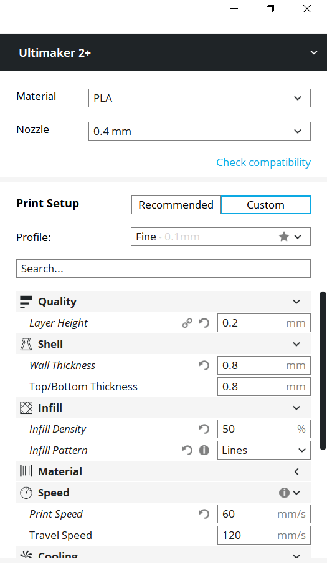The image size is (327, 567).
Task: Open the Nozzle 0.4 mm dropdown
Action: (x=199, y=131)
